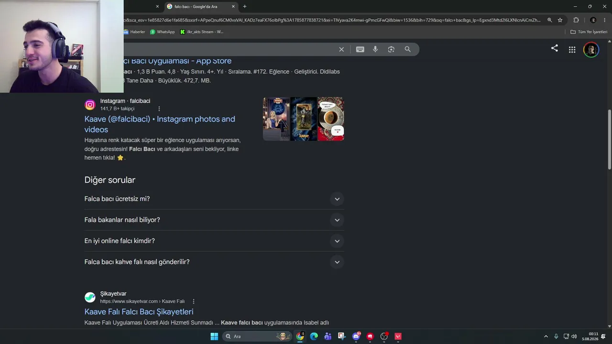Open the Snipping Tool in taskbar

pos(341,336)
